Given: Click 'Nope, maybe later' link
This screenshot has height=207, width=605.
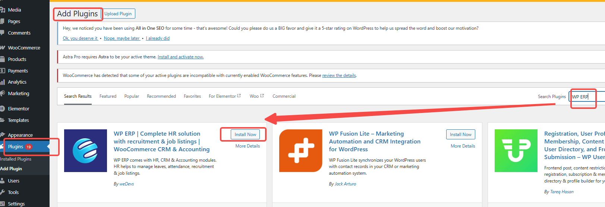Looking at the screenshot, I should pos(122,38).
